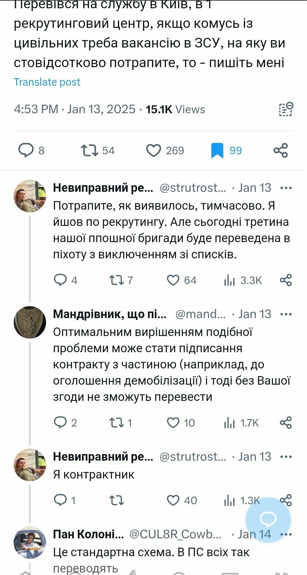Tap the reply icon on main post
The image size is (307, 575).
click(x=26, y=151)
